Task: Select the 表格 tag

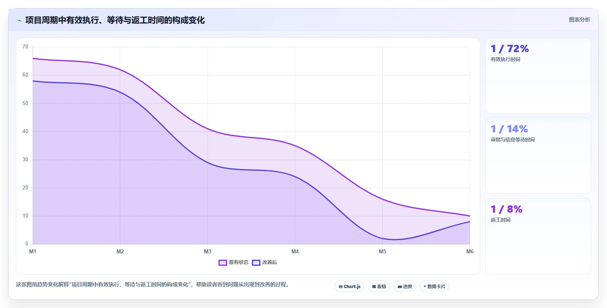Action: tap(379, 286)
